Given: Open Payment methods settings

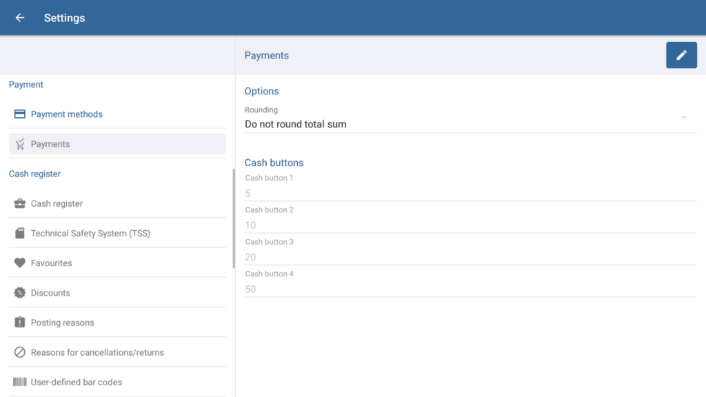Looking at the screenshot, I should tap(67, 114).
